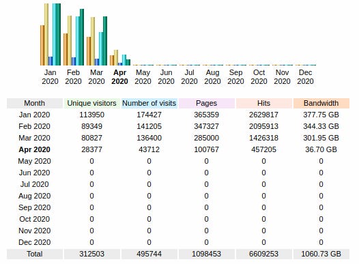This screenshot has width=359, height=264.
Task: Select the bold Apr 2020 table row label
Action: [35, 149]
